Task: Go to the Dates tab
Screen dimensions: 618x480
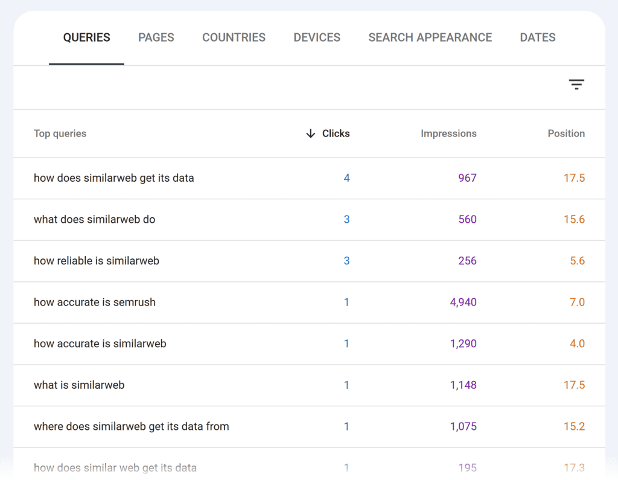Action: pos(538,37)
